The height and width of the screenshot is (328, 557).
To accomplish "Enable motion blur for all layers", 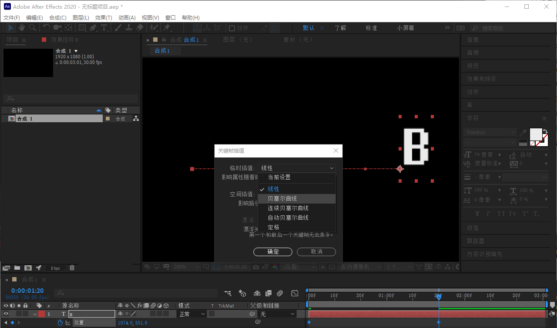I will pyautogui.click(x=279, y=293).
